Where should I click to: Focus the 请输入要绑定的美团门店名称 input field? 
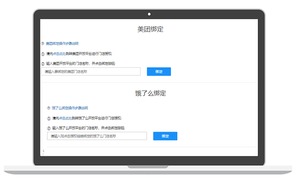coord(91,72)
